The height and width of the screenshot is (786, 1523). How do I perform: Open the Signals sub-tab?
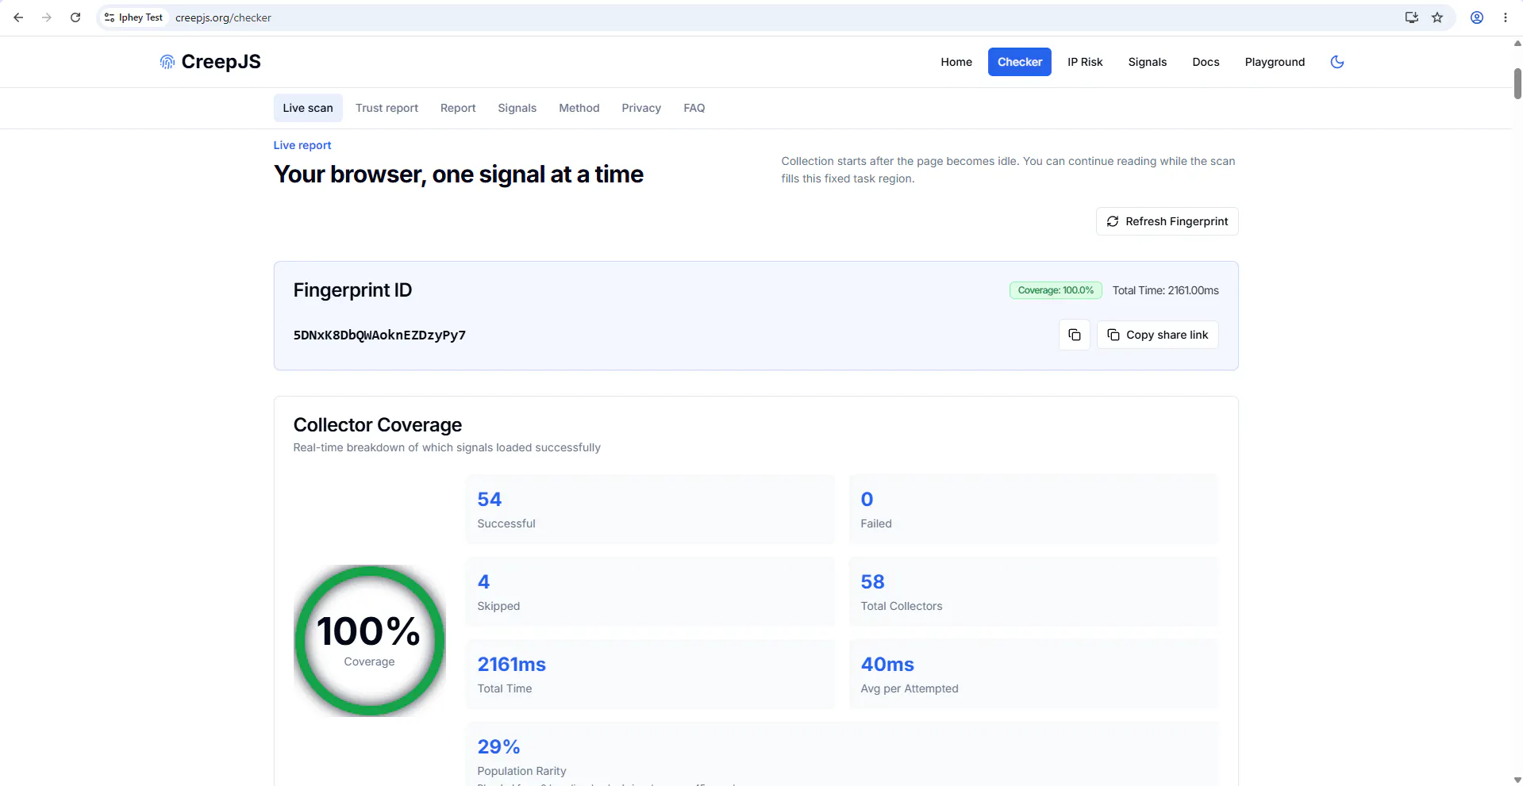517,108
